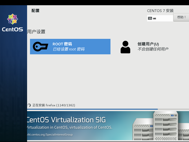
Task: Click the CentOS Virtualization SIG banner heading
Action: click(x=66, y=120)
